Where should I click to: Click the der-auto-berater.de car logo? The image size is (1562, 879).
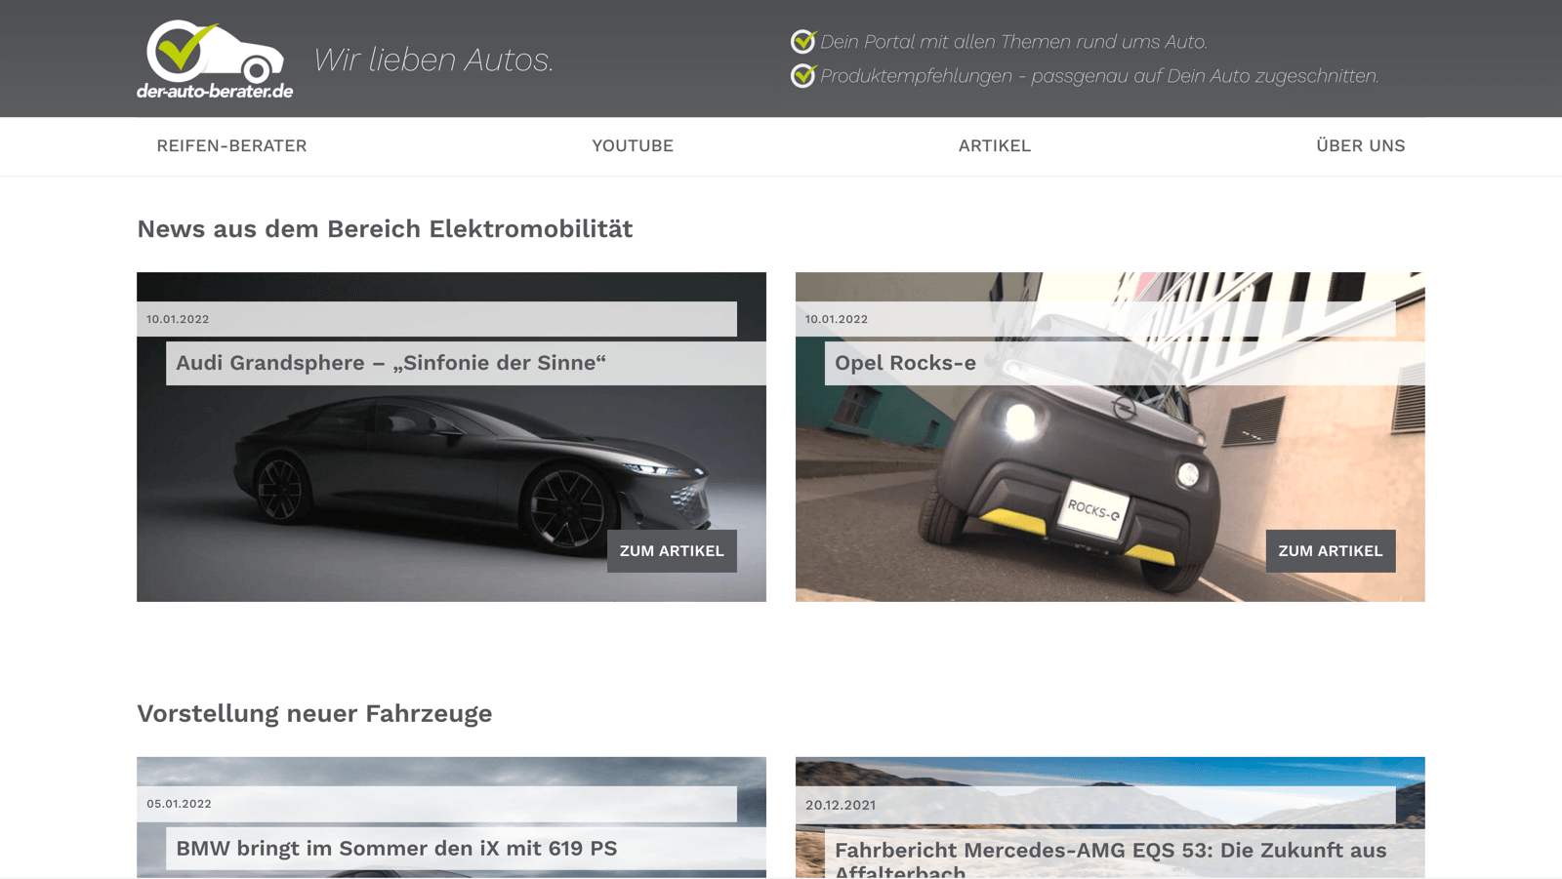[x=215, y=60]
